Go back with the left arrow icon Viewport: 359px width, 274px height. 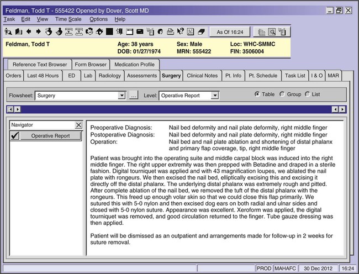[29, 31]
